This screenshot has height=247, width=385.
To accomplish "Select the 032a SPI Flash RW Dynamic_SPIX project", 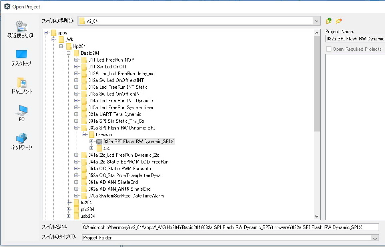I will [138, 141].
